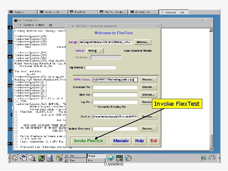
Task: Click the FlexTest dialog window menu icon
Action: click(x=68, y=26)
